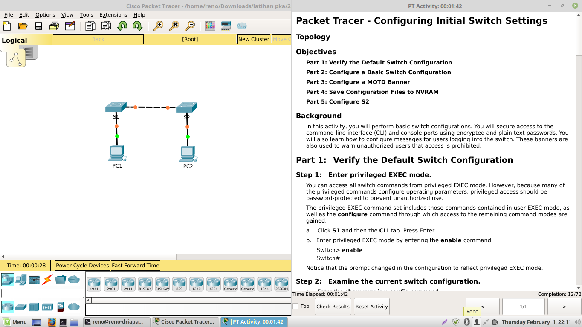
Task: Click the device name input field
Action: coord(43,293)
